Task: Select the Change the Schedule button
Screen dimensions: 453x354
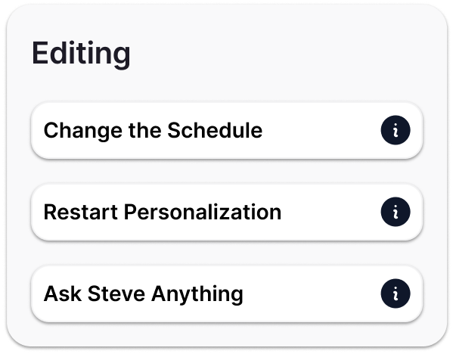Action: pos(227,130)
